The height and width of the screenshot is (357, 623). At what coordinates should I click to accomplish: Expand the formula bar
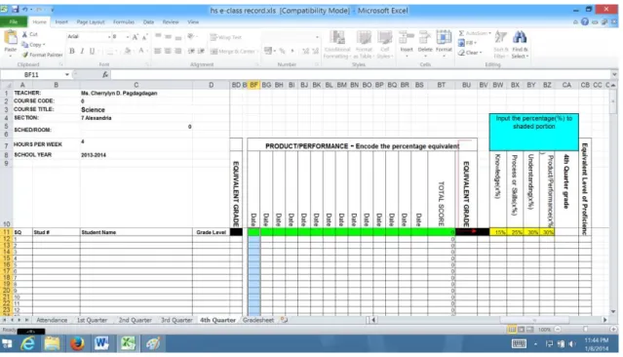pyautogui.click(x=614, y=74)
